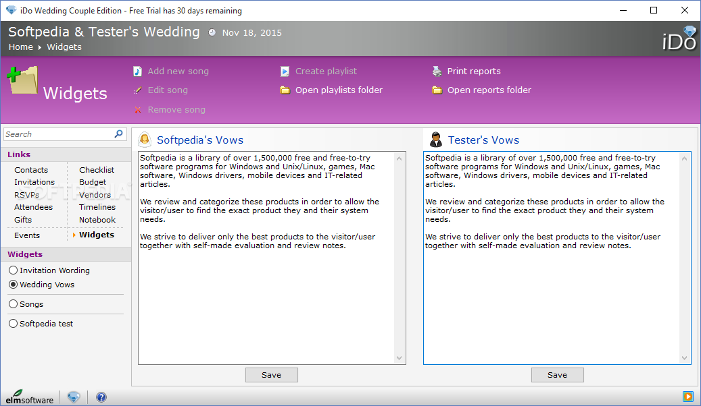Viewport: 701px width, 406px height.
Task: Click the iDo diamond logo in header
Action: [679, 38]
